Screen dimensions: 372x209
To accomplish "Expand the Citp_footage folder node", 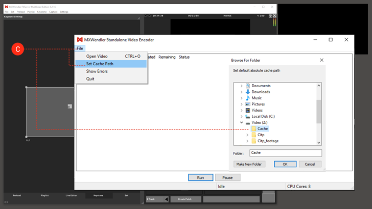I will 247,141.
